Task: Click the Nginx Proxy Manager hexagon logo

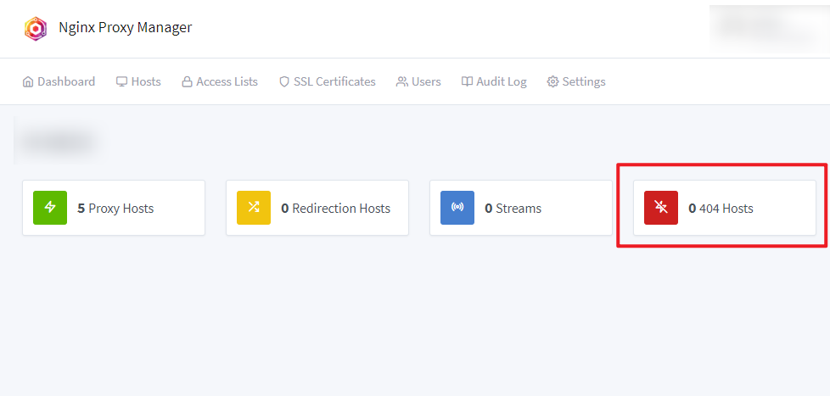Action: click(36, 28)
